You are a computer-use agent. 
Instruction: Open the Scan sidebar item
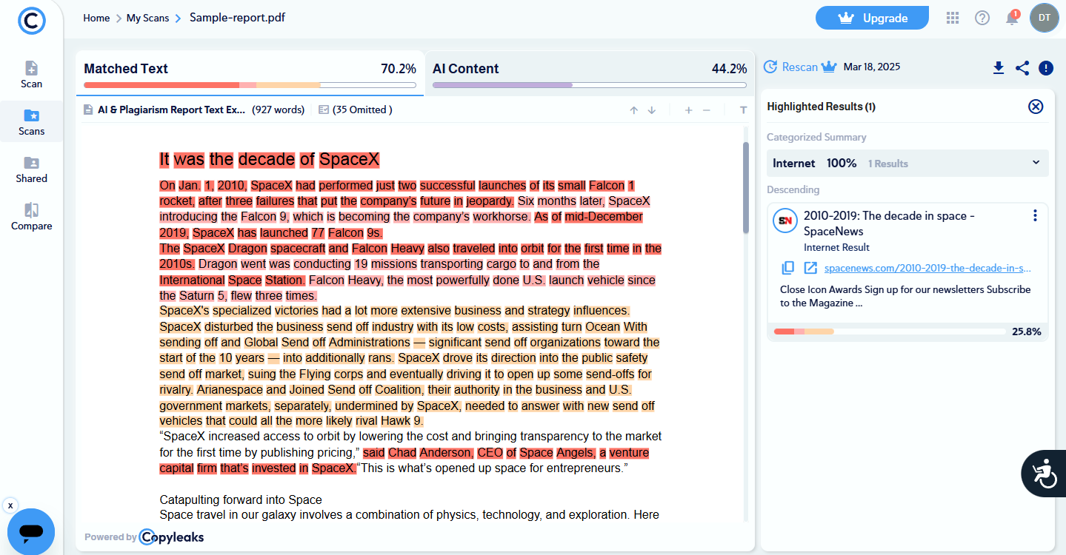[31, 75]
